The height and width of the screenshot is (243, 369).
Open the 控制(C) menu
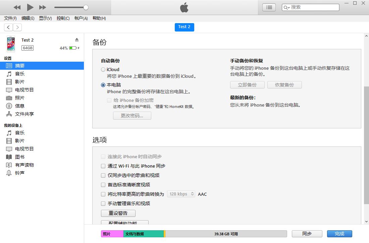click(63, 18)
